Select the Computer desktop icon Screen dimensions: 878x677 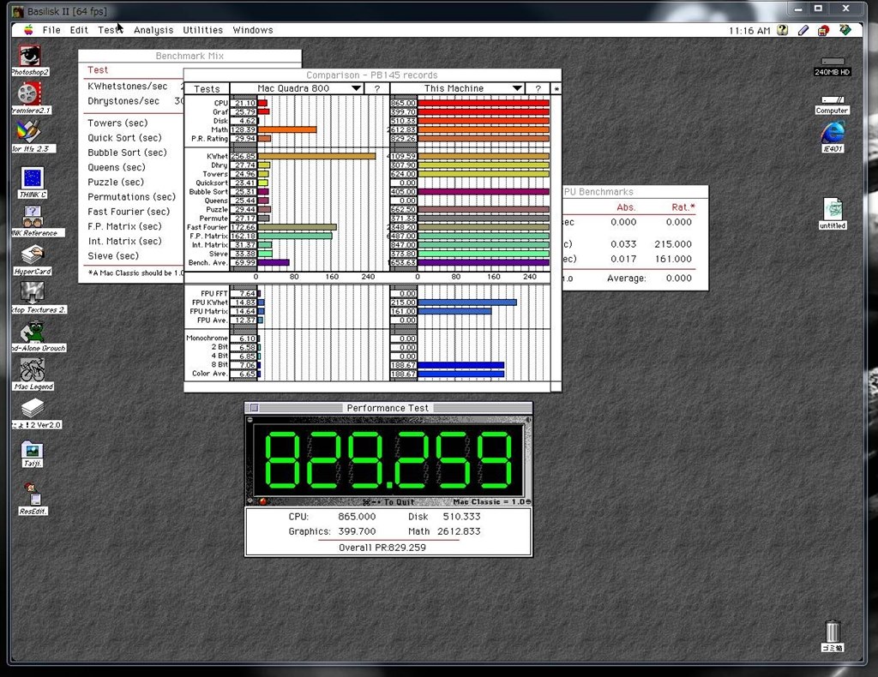(x=833, y=100)
